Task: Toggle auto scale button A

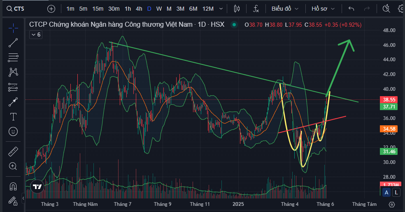Action: coord(386,192)
